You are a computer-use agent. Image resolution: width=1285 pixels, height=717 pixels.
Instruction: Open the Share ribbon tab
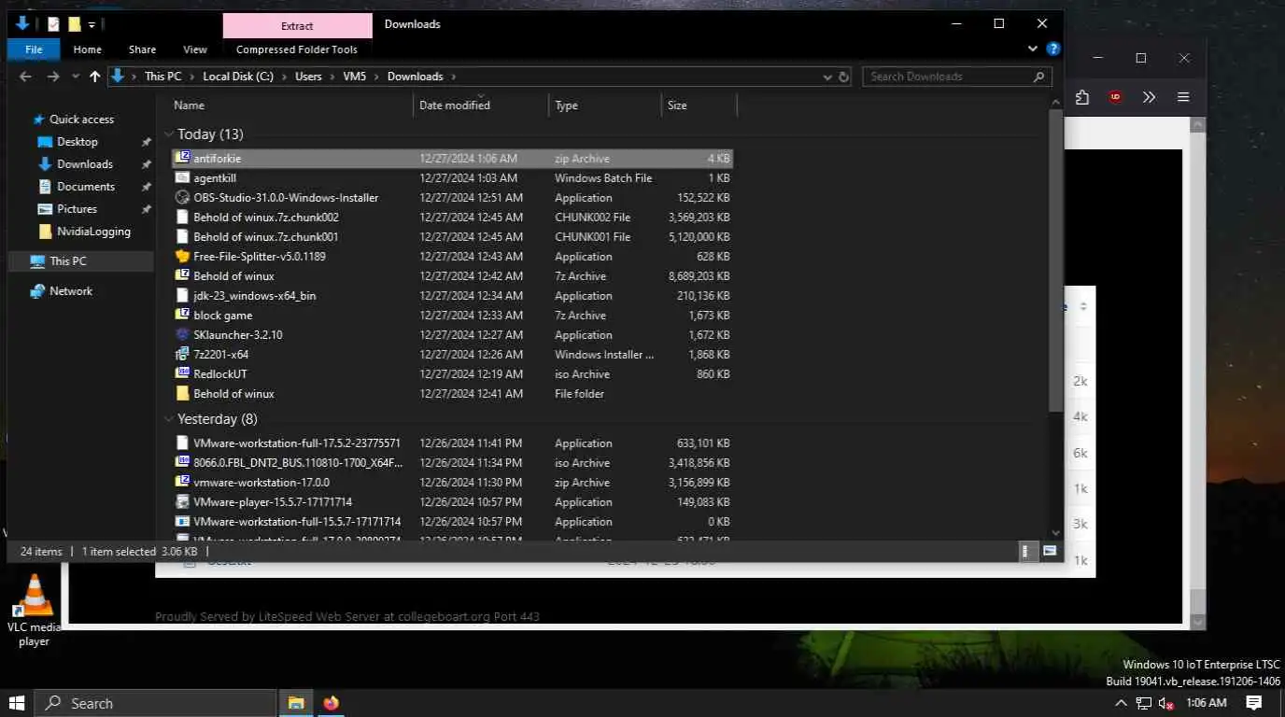[143, 49]
